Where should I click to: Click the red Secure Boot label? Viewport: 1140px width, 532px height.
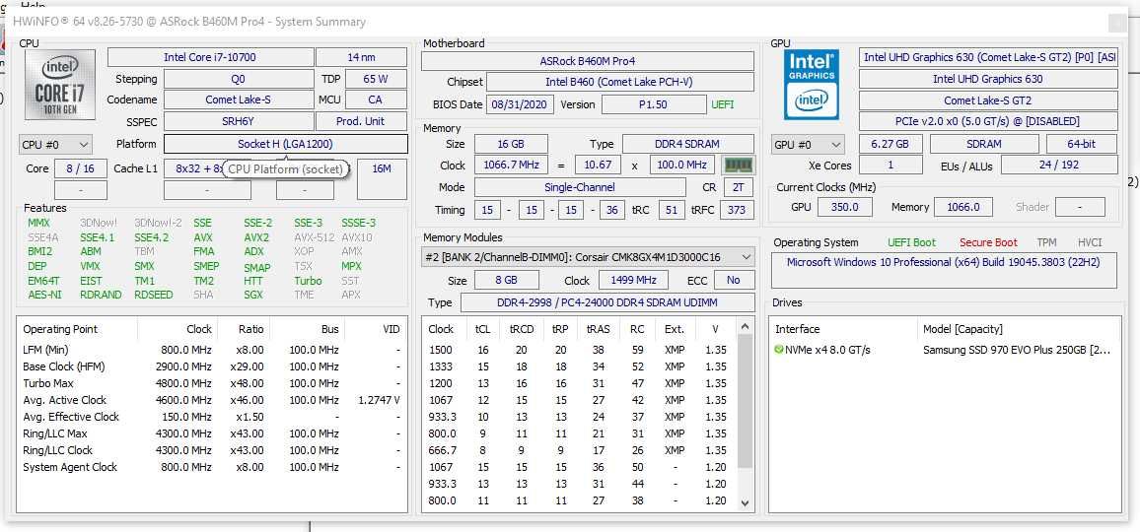point(988,242)
